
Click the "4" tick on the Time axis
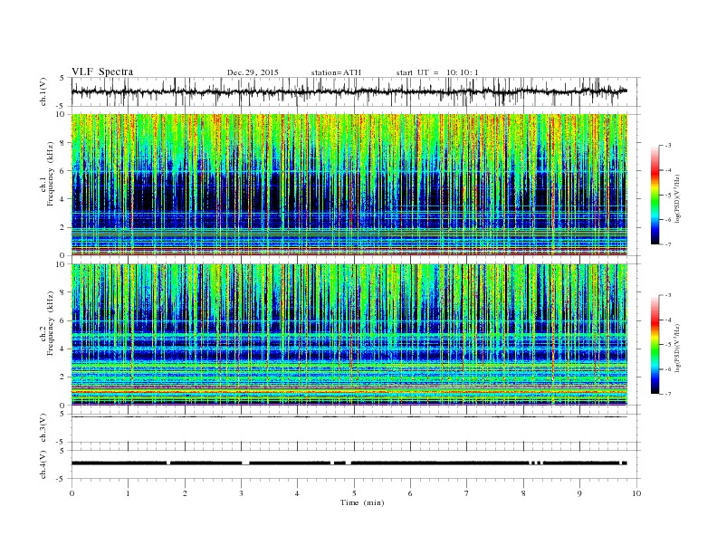tap(297, 493)
